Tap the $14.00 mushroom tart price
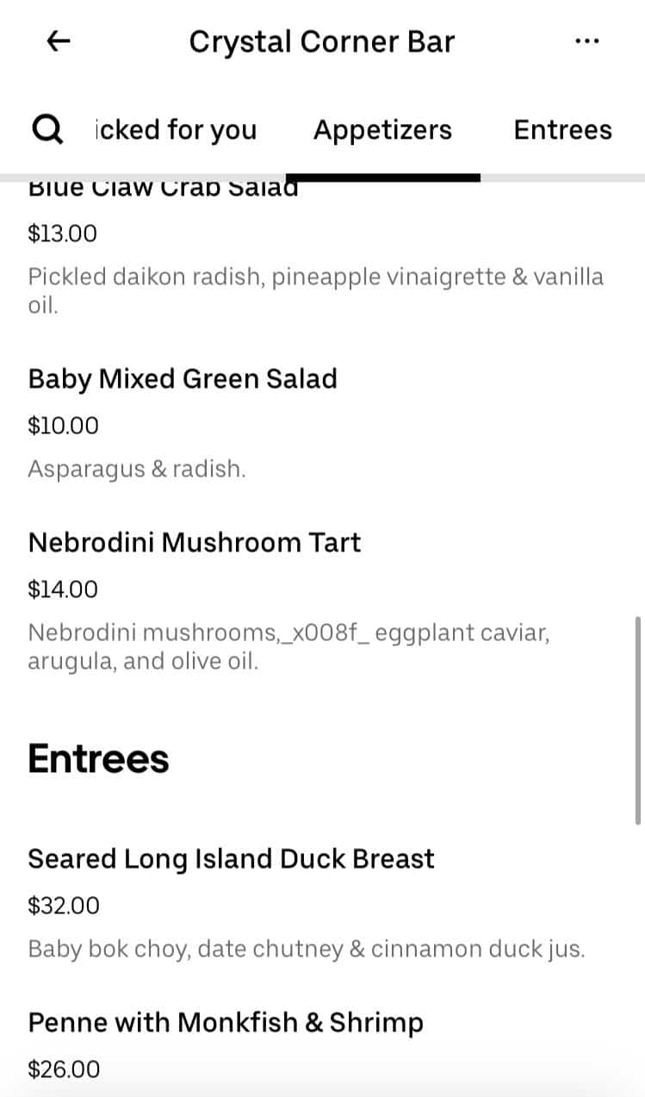This screenshot has height=1097, width=645. pos(64,589)
